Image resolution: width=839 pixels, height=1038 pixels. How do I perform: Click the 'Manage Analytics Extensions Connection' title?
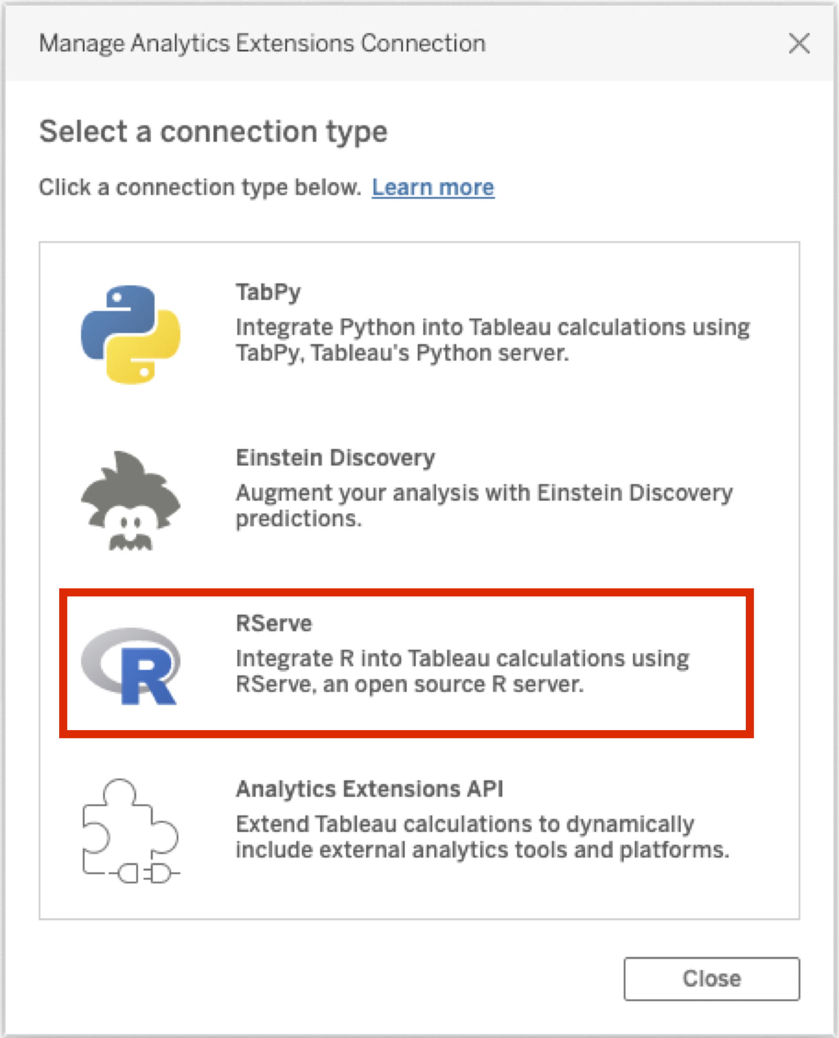coord(262,44)
